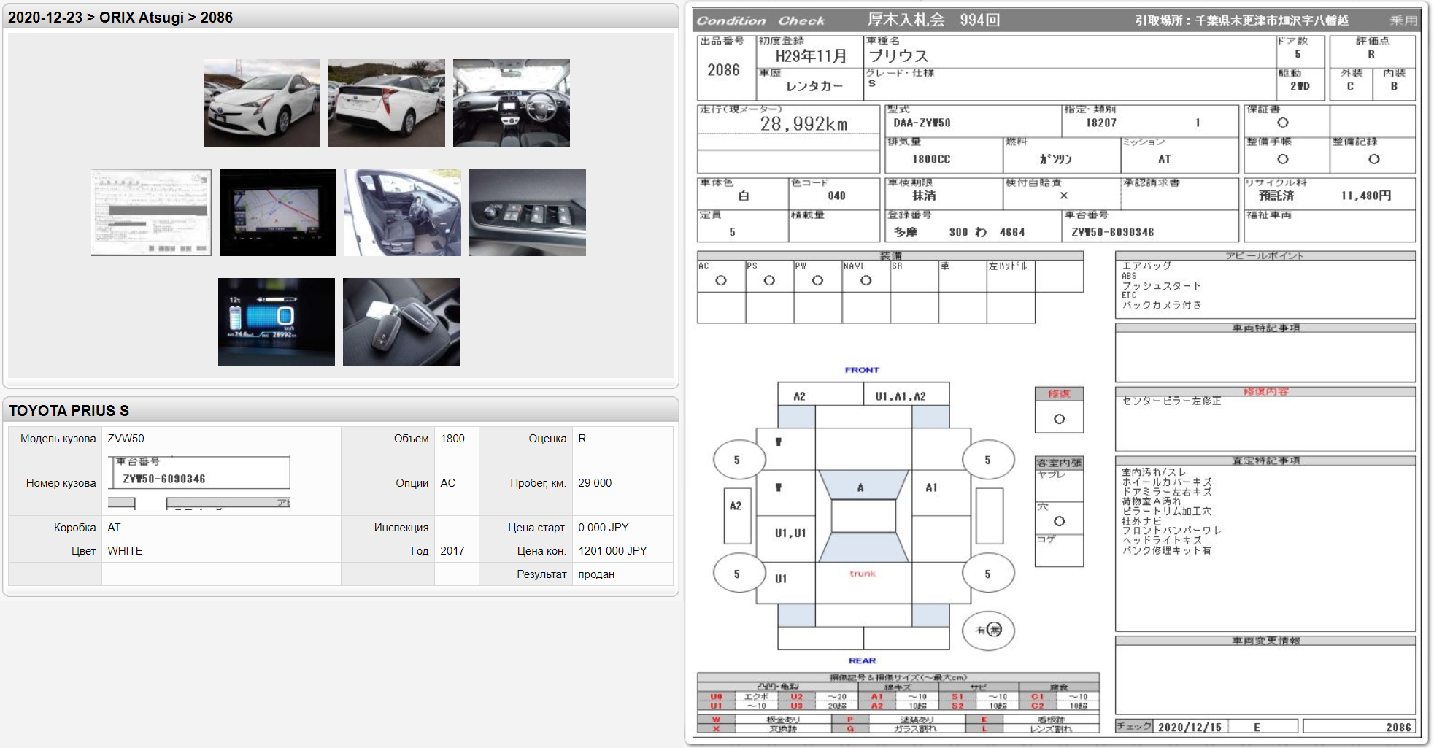Click the NAVI equipment circle mark
Screen dimensions: 1434x748
click(x=866, y=280)
